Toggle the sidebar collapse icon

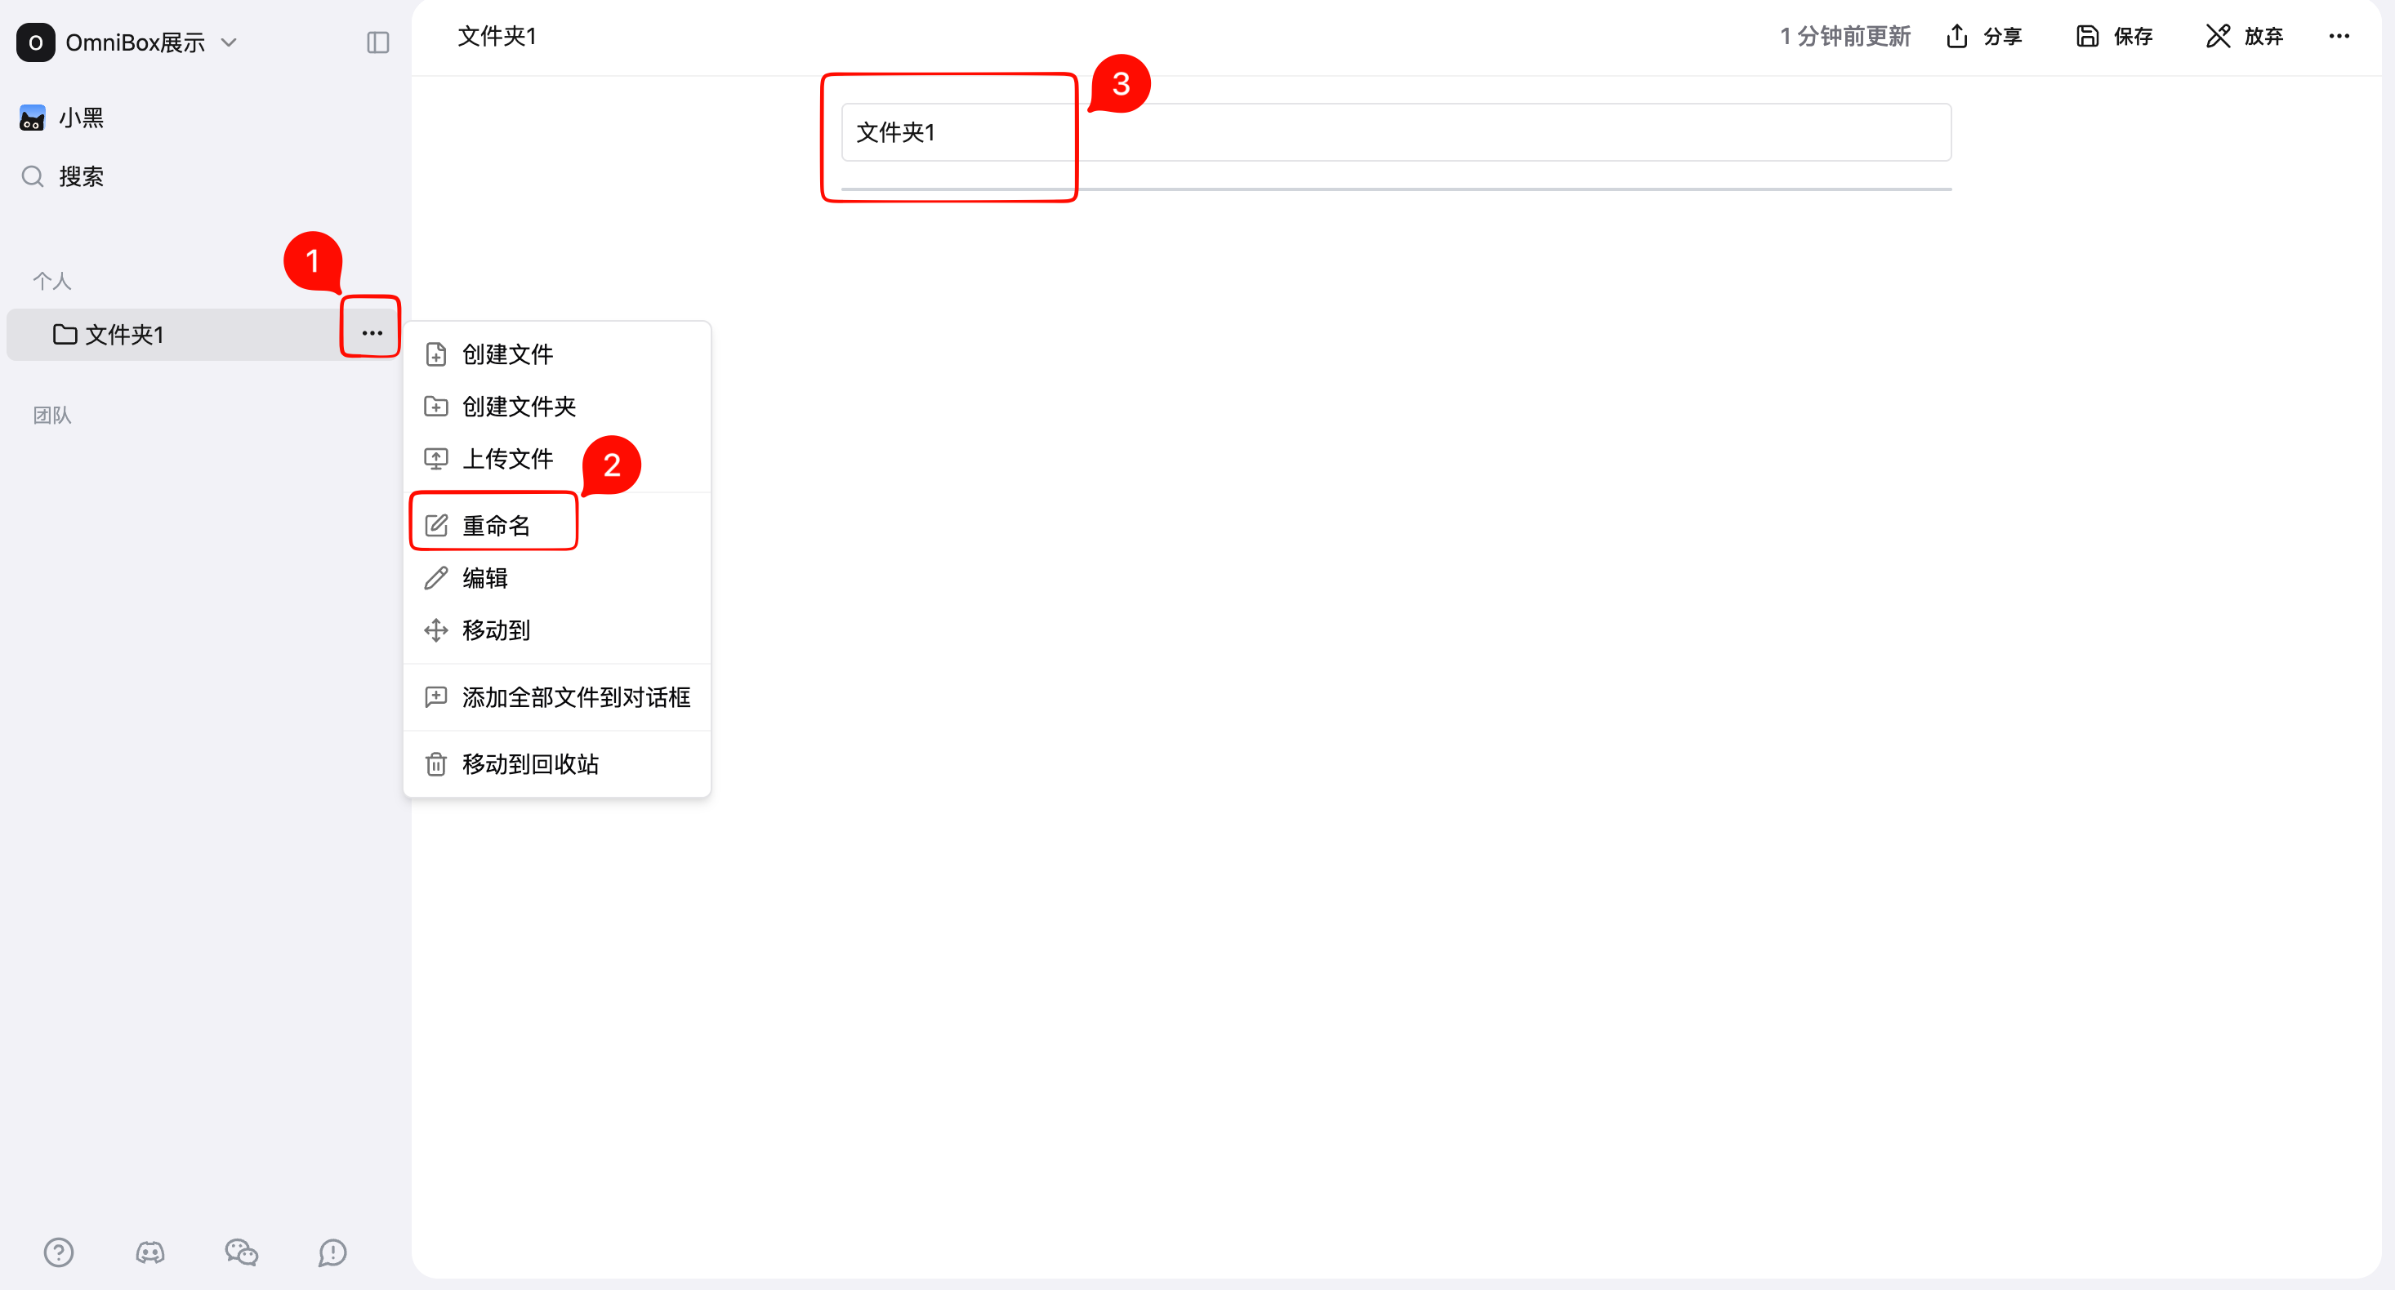point(377,42)
